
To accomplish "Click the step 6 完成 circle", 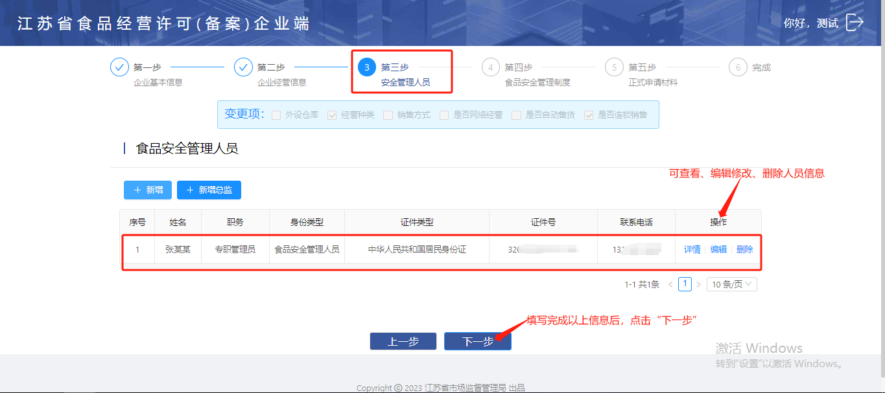I will point(738,67).
